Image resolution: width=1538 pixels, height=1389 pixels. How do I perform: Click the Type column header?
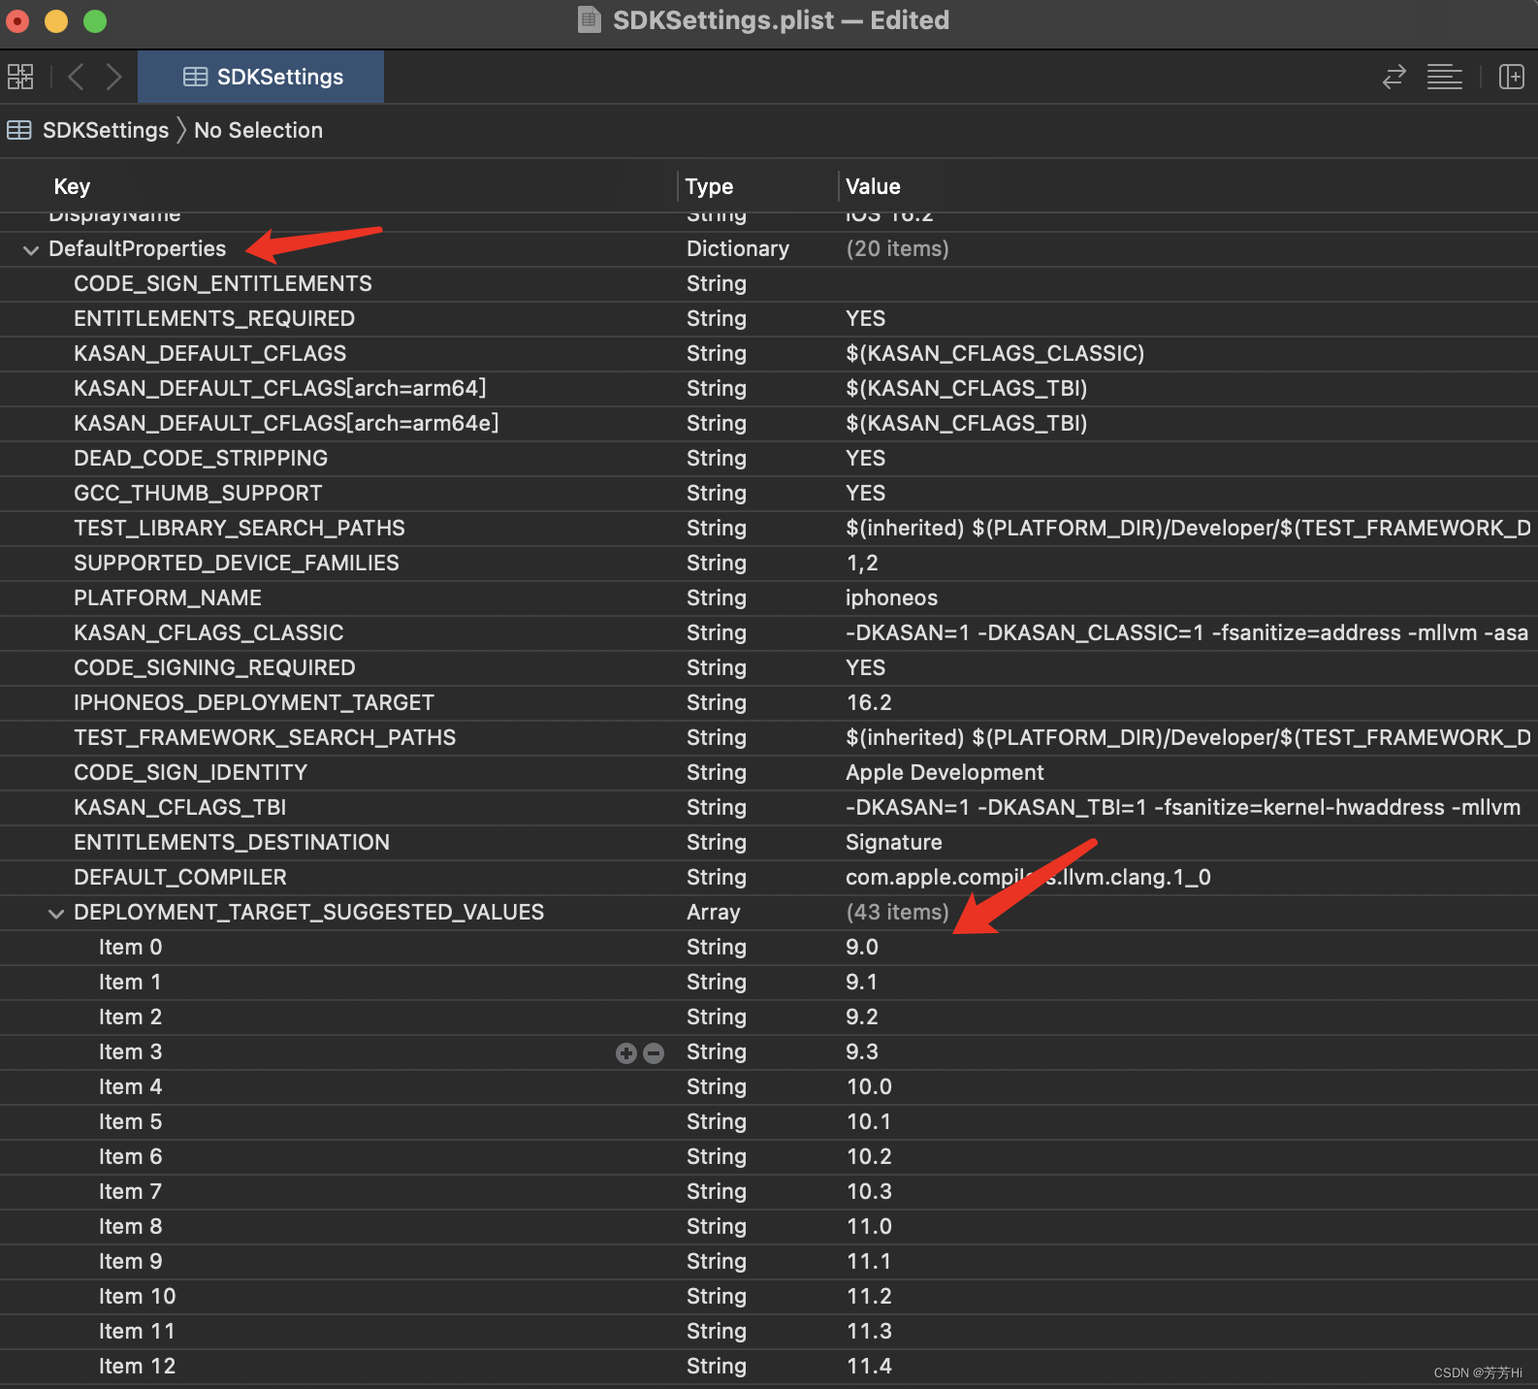(709, 186)
